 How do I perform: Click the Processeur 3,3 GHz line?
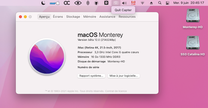[108, 52]
